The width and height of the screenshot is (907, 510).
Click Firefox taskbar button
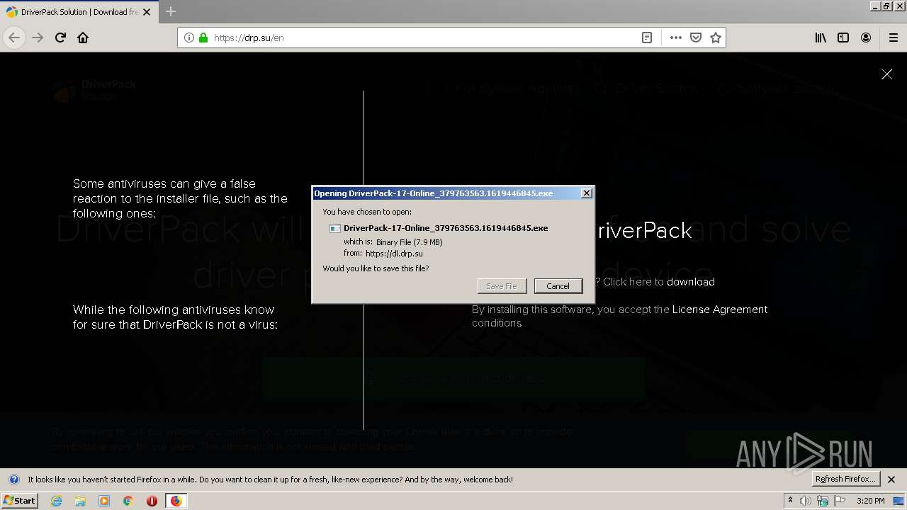tap(176, 501)
